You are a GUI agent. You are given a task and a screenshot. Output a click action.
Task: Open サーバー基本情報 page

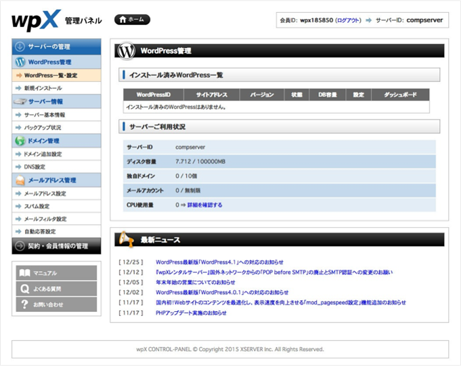point(56,115)
